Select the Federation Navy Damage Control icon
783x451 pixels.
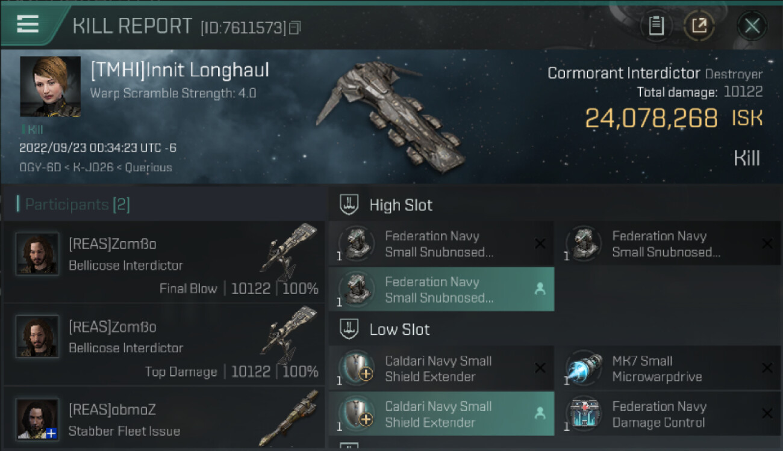coord(584,414)
